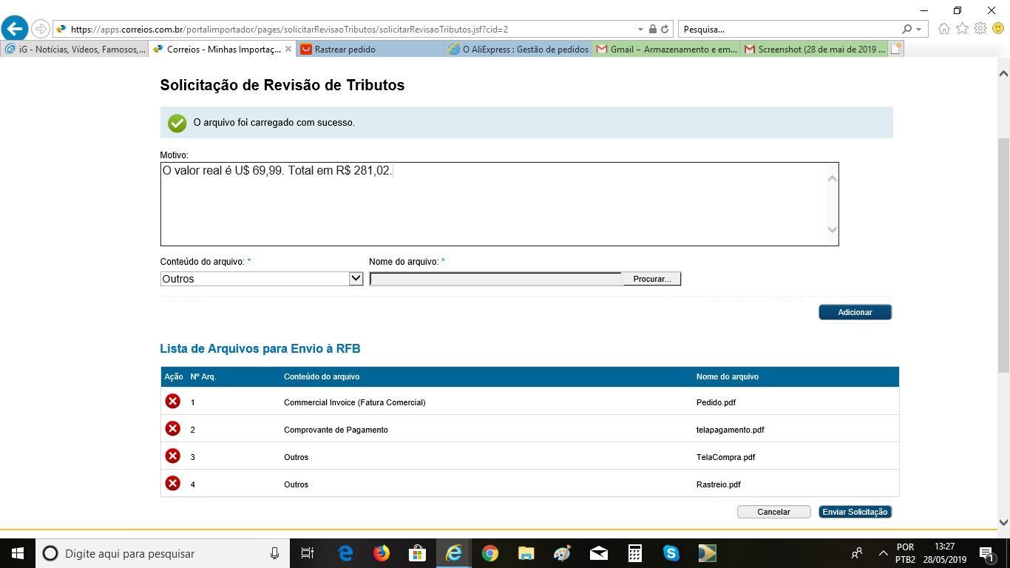
Task: Click the taskbar microphone icon
Action: coord(274,553)
